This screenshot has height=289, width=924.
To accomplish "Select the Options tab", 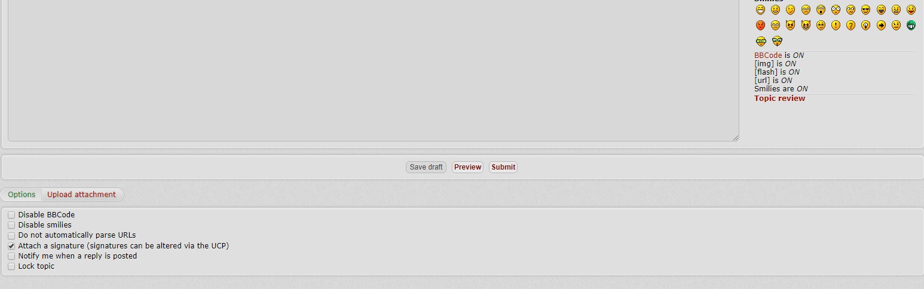I will (22, 195).
